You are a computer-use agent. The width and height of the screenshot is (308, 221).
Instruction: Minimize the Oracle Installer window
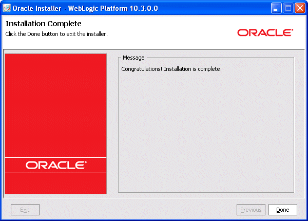276,8
